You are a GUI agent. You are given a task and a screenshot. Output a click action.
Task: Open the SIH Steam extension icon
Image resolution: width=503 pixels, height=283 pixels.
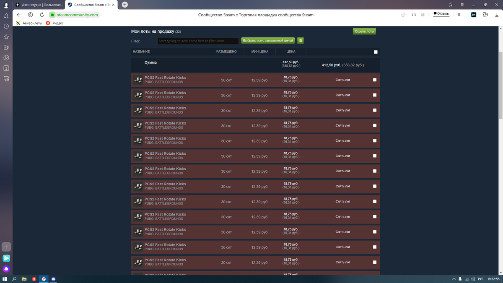click(474, 15)
